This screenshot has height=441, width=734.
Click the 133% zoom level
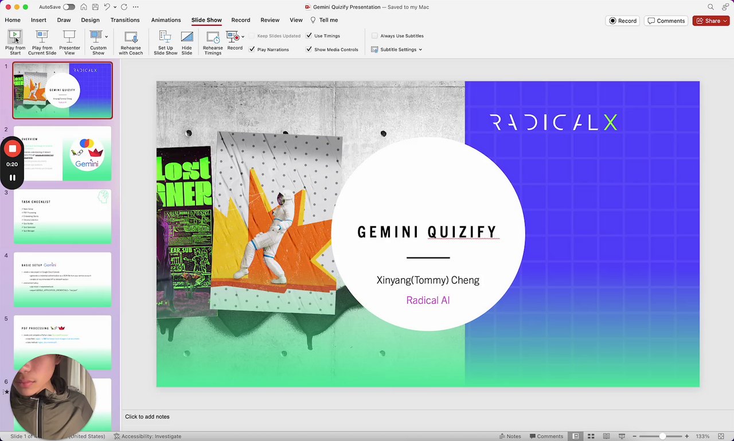tap(702, 436)
